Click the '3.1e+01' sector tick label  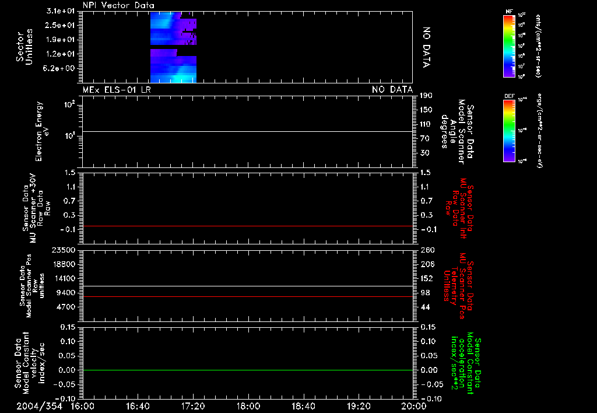61,11
